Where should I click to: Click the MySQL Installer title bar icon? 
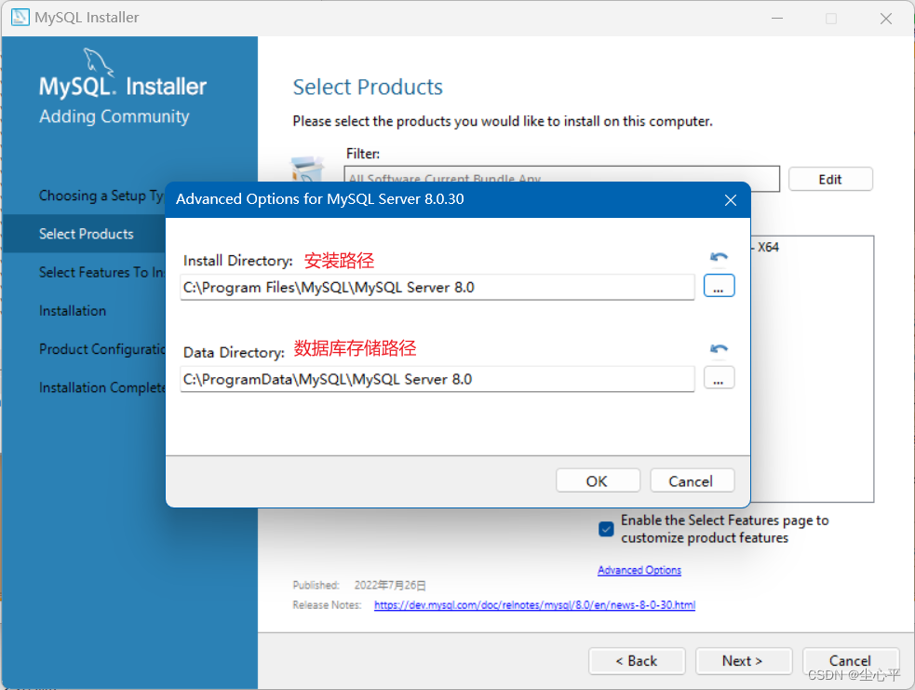20,17
